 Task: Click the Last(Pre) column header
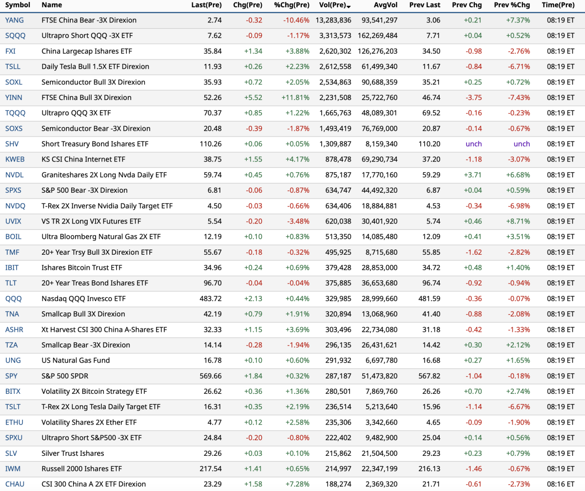(206, 5)
